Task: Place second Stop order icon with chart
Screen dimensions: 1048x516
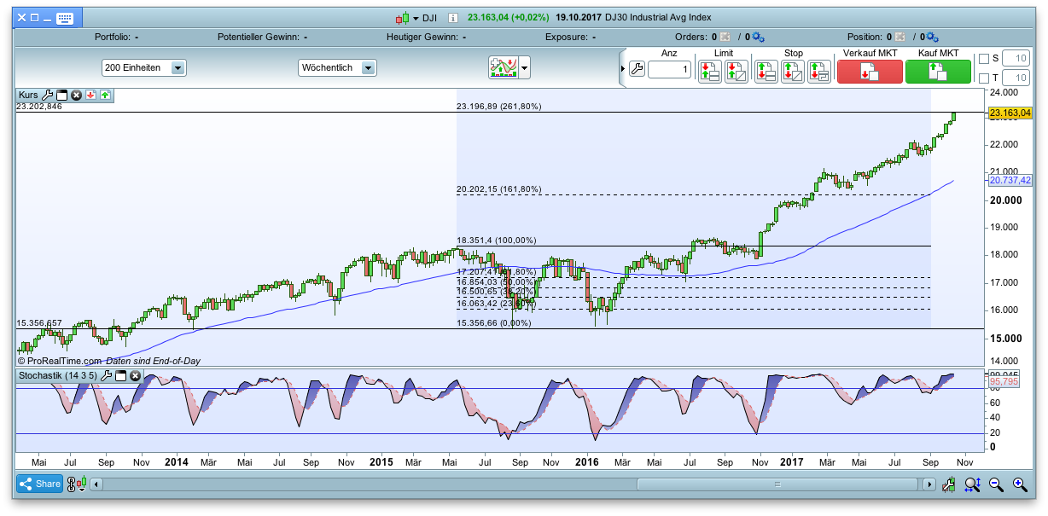Action: point(792,71)
